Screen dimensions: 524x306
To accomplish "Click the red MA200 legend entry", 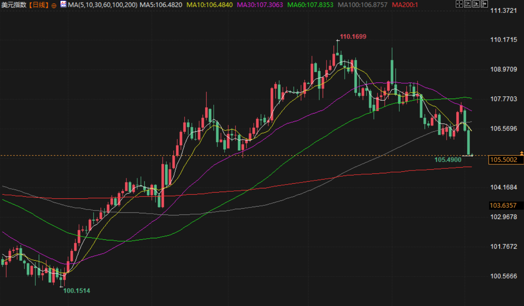I will point(405,5).
